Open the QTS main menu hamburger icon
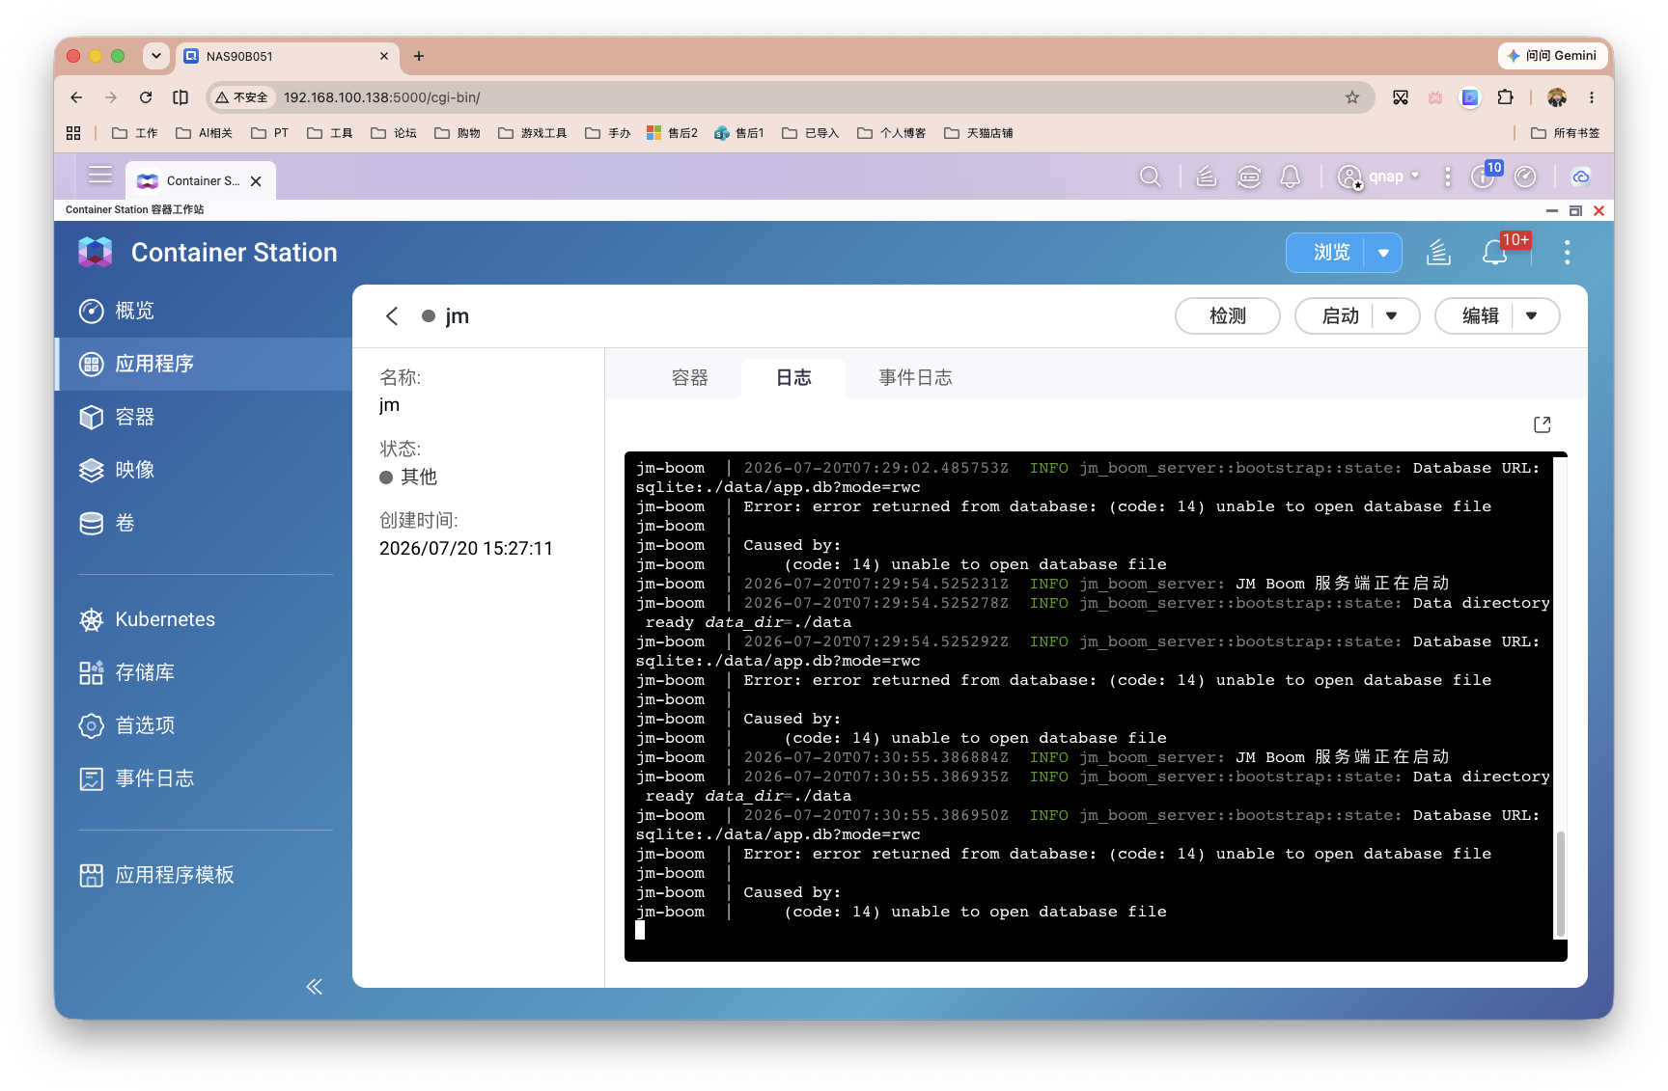Screen dimensions: 1668x1091 click(x=100, y=175)
